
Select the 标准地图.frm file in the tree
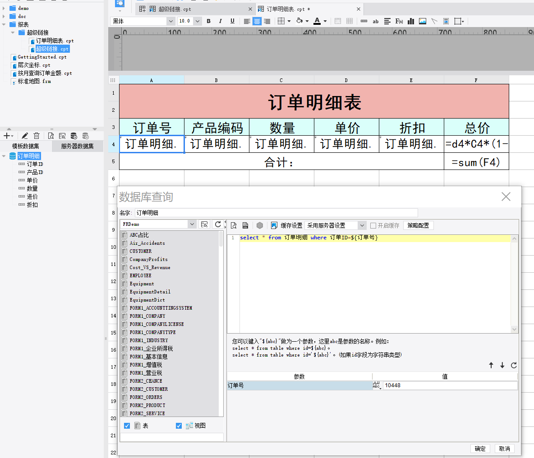click(x=34, y=81)
